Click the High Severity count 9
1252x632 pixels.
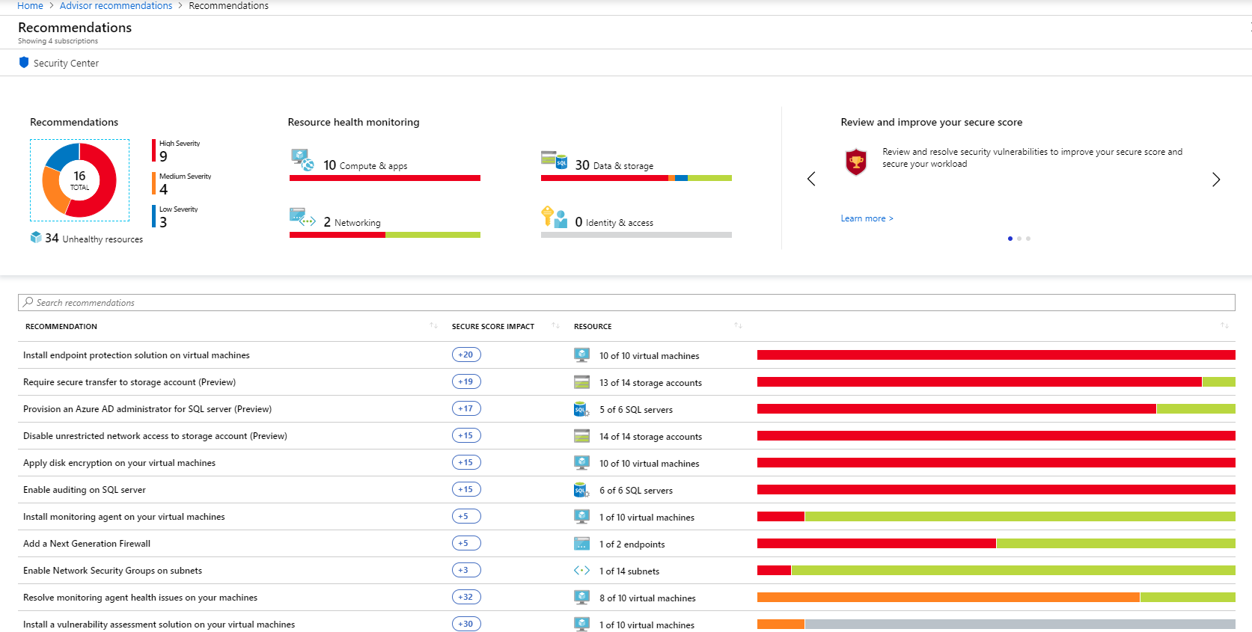tap(164, 156)
